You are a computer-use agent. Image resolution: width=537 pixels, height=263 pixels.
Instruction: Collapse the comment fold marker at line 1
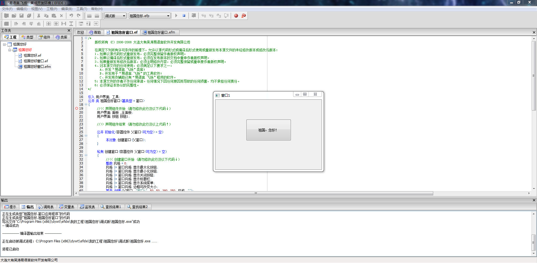pyautogui.click(x=86, y=38)
